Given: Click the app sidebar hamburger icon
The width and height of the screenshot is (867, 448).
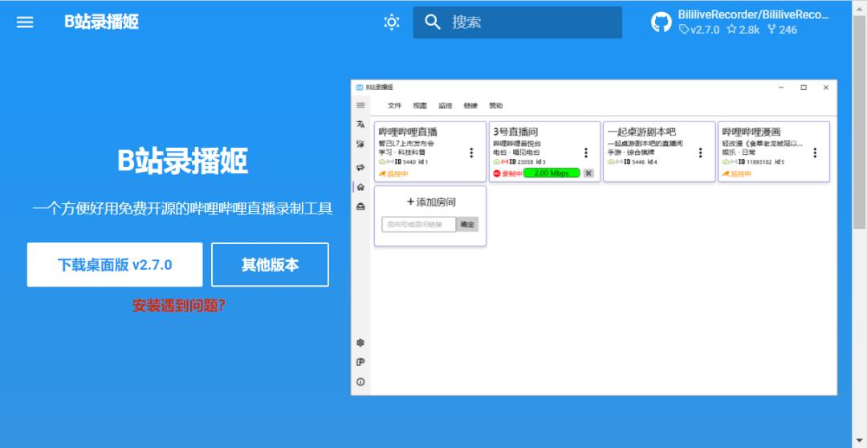Looking at the screenshot, I should (360, 105).
